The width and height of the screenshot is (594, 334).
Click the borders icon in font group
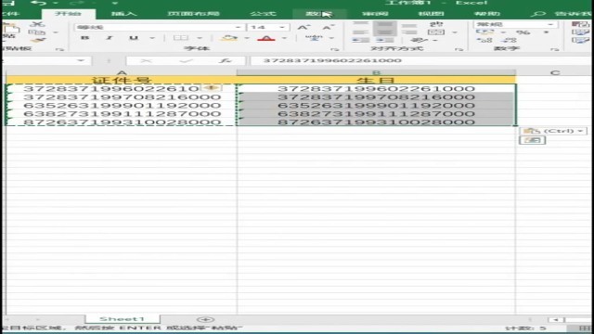coord(181,38)
